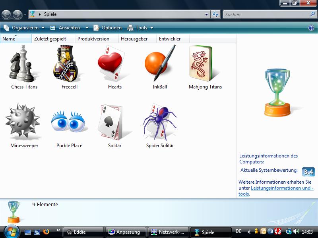Open the Chess Titans game icon

tap(24, 64)
